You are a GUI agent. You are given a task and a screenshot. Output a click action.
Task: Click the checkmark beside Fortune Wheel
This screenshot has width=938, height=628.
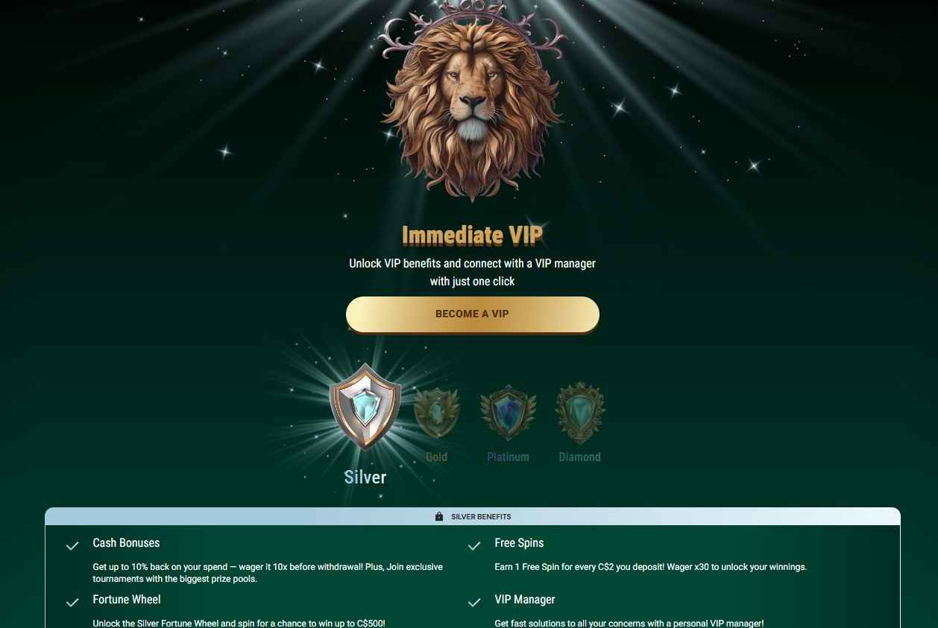click(72, 603)
